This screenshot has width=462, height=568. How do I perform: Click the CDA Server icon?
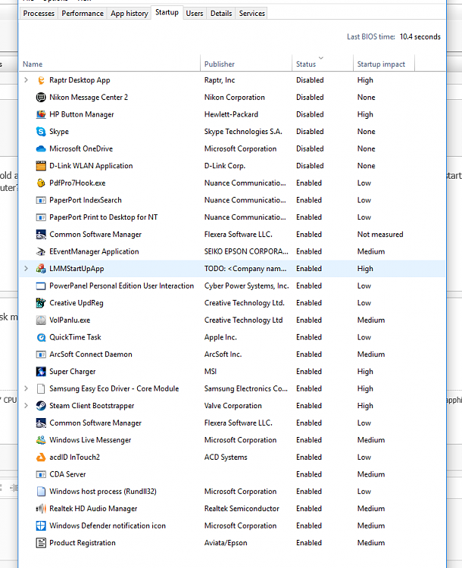41,474
